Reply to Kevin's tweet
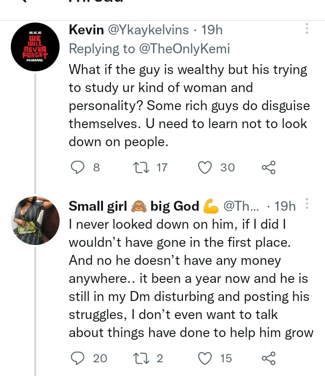Viewport: 325px width, 379px height. (x=79, y=168)
